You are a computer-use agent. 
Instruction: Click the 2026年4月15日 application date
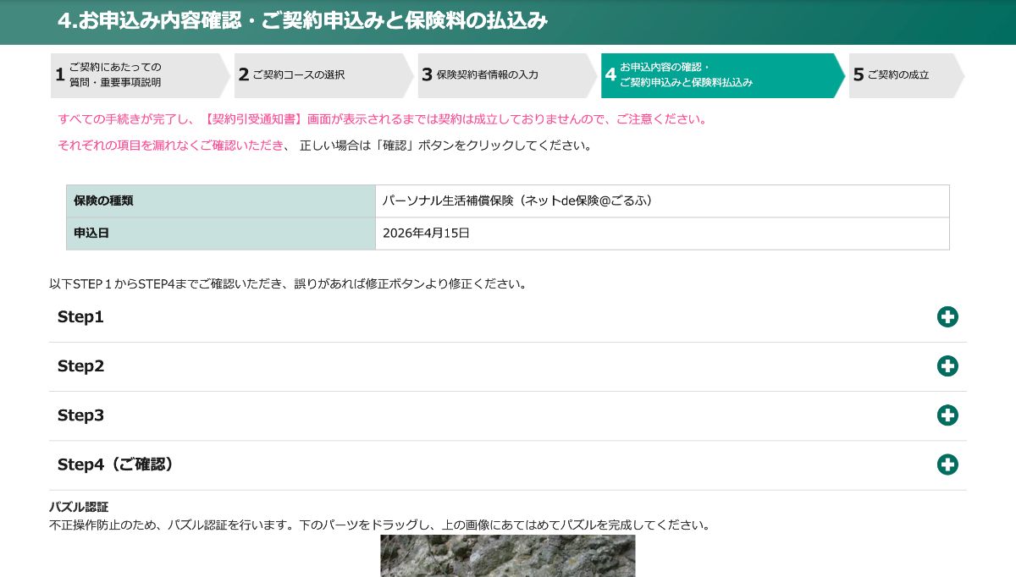click(x=426, y=234)
